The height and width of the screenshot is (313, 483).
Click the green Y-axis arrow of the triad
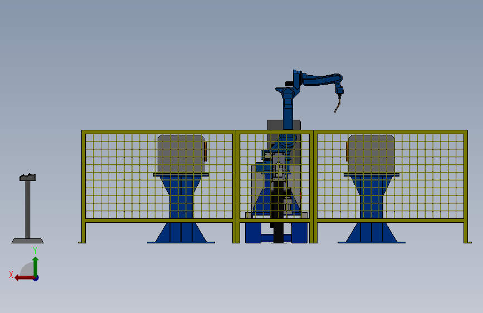click(x=36, y=266)
